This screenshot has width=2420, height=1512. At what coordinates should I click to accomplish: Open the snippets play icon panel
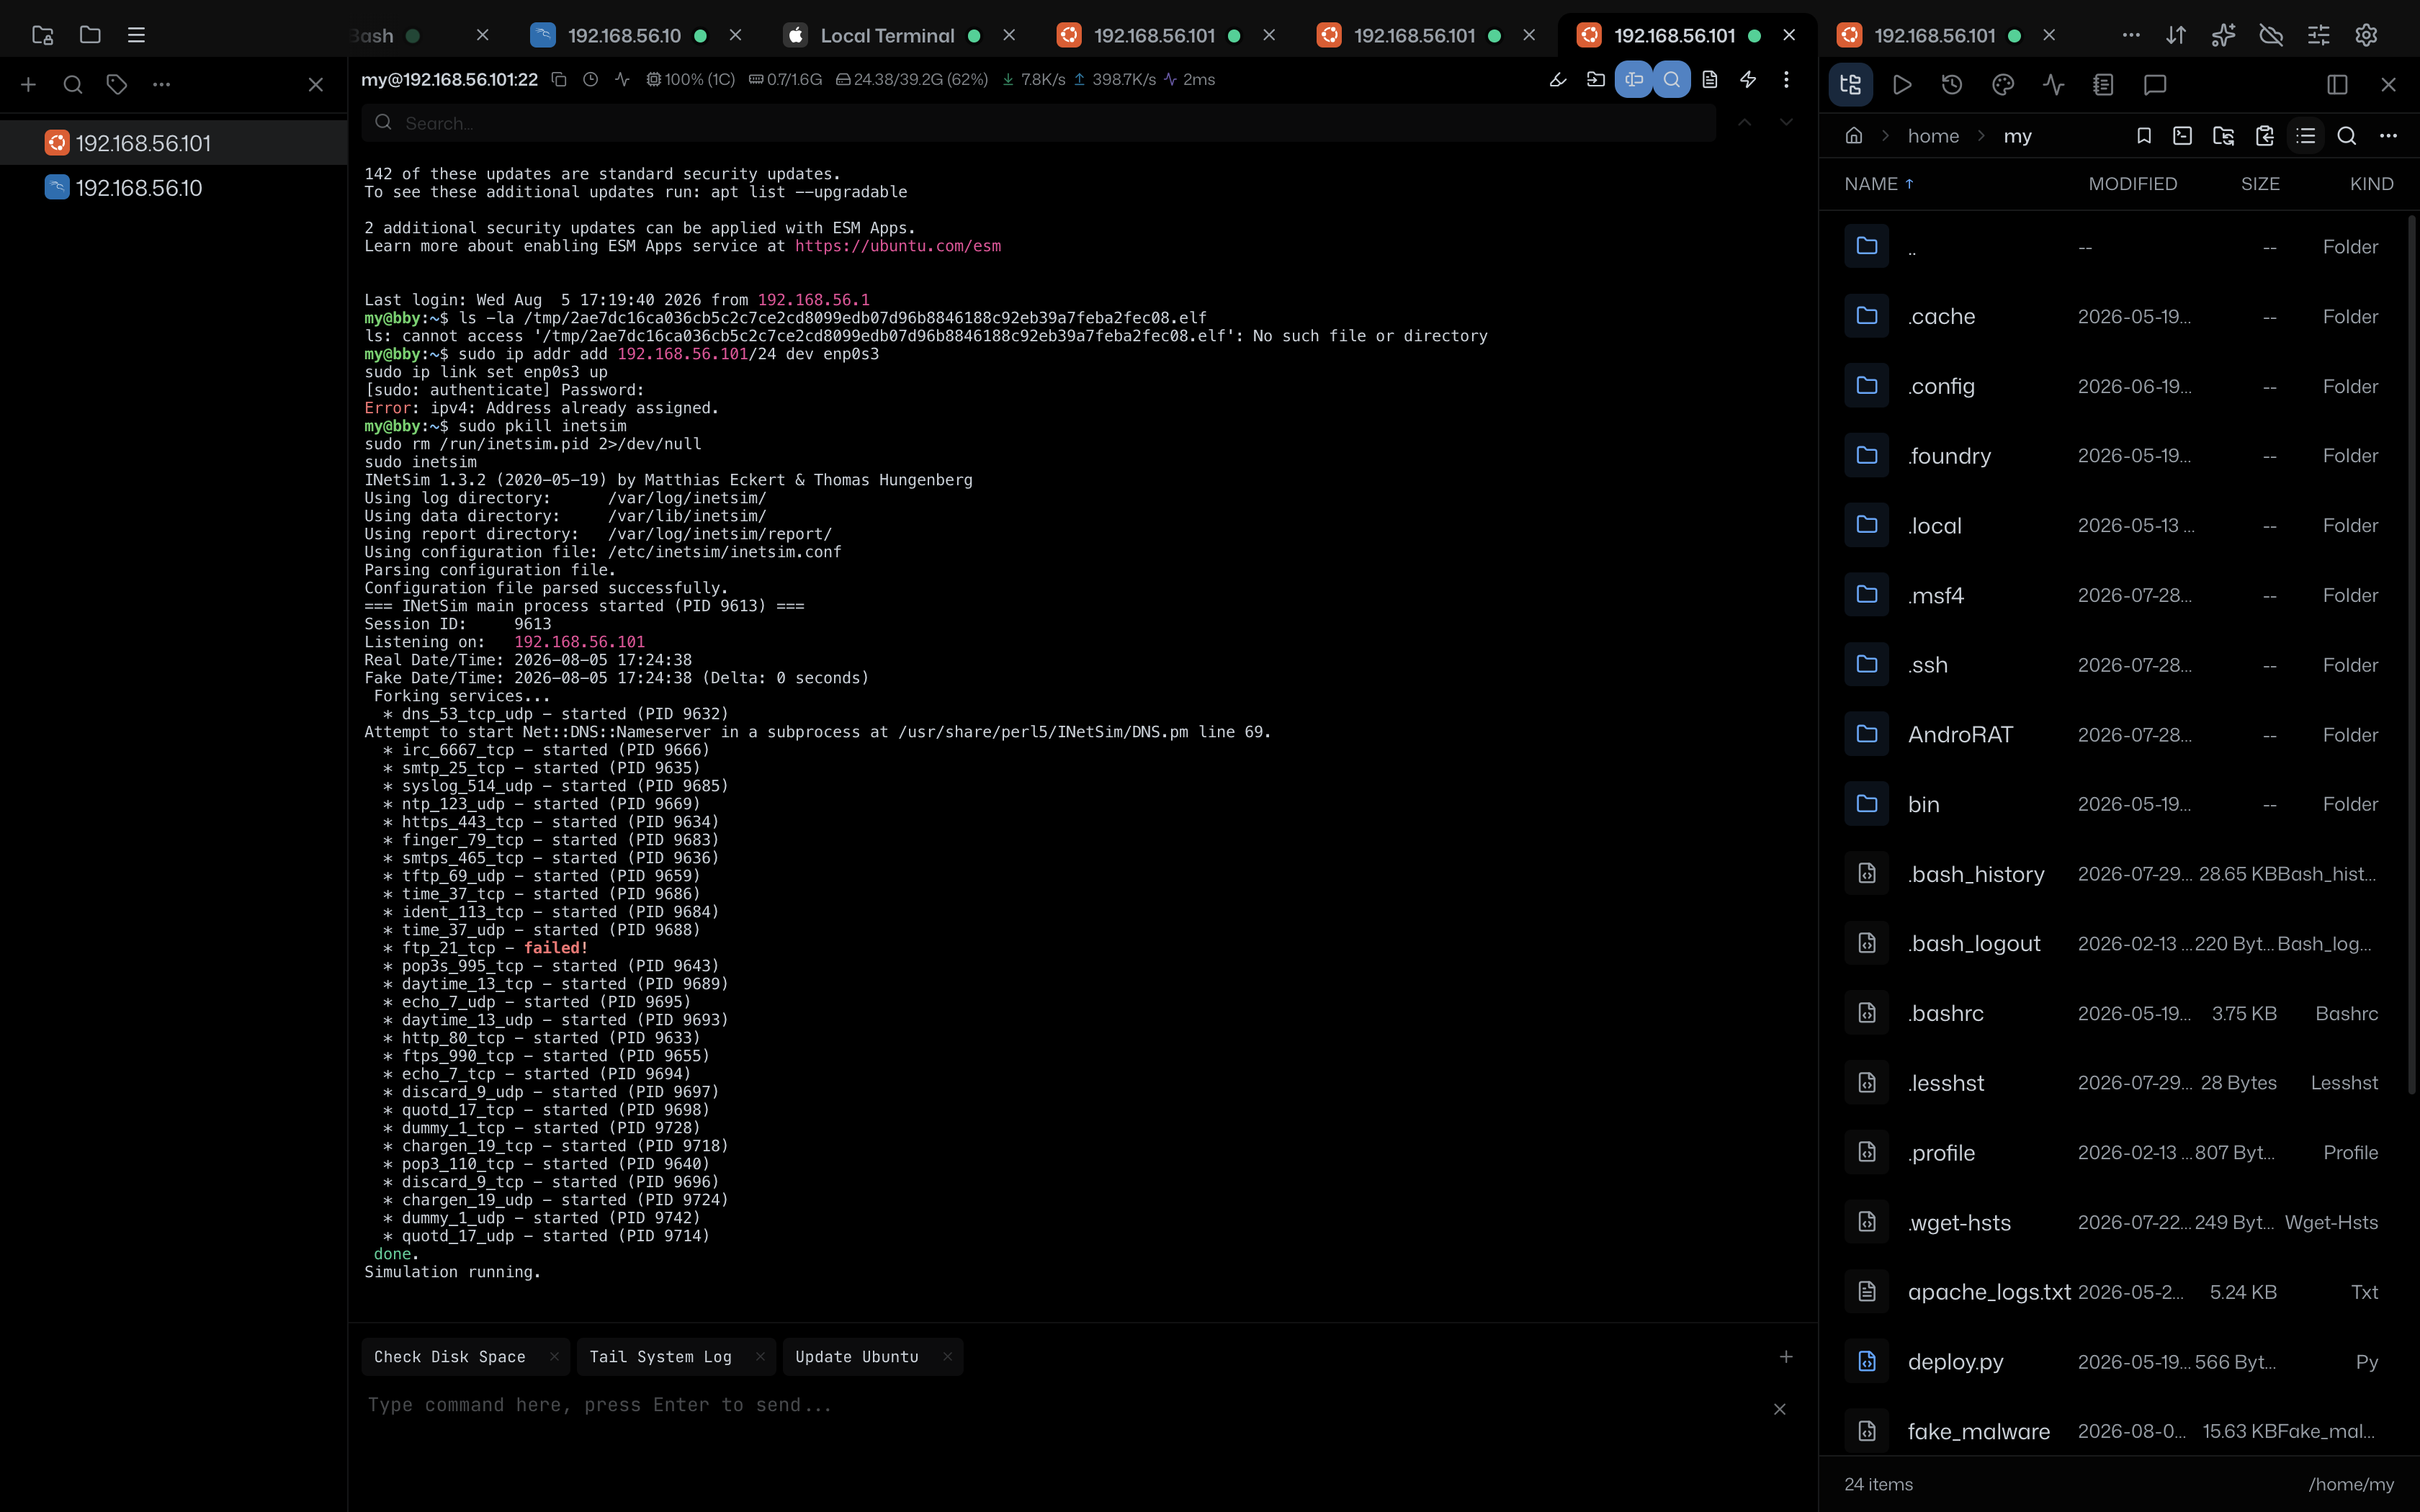[x=1902, y=85]
